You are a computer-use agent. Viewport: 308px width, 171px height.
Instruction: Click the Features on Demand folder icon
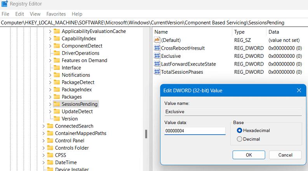pos(57,60)
